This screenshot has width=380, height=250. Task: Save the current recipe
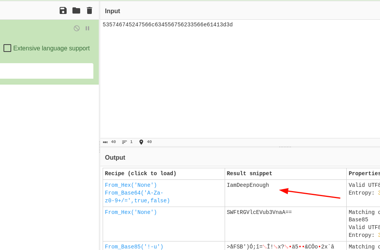[63, 10]
